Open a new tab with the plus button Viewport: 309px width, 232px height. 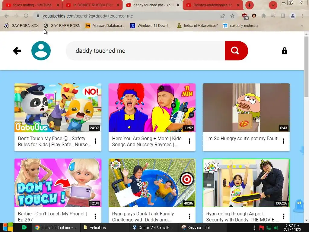[250, 5]
